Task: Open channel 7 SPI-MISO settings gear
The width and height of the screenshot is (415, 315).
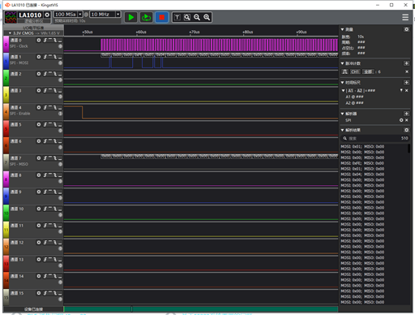Action: pos(39,158)
